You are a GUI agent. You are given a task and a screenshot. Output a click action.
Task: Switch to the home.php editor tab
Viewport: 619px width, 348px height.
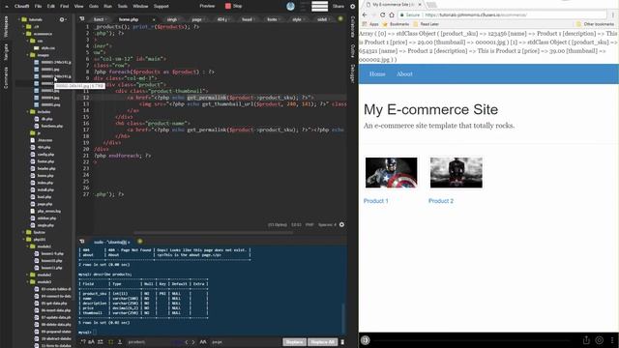tap(129, 19)
